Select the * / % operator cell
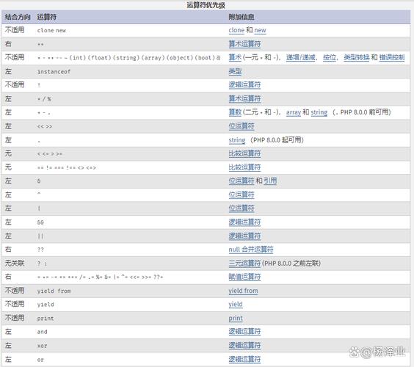414x367 pixels. click(44, 99)
